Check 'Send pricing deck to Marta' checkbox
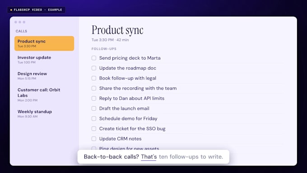Screen dimensions: 307x173 (x=94, y=58)
